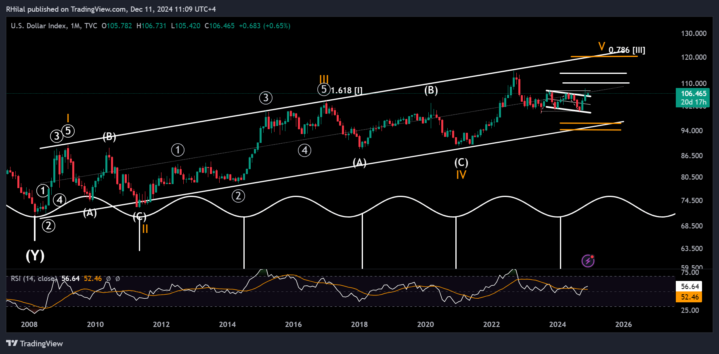
Task: Click the 94.000 price scale label
Action: pos(692,131)
